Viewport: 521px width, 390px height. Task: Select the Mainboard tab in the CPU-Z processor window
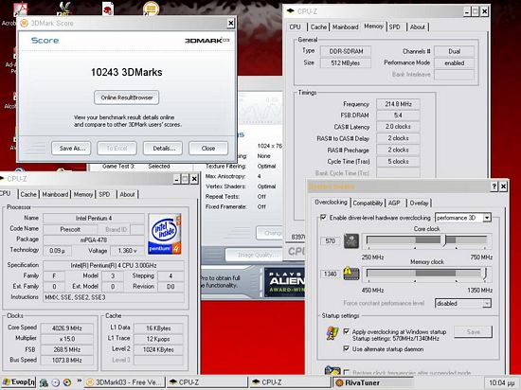pos(55,194)
